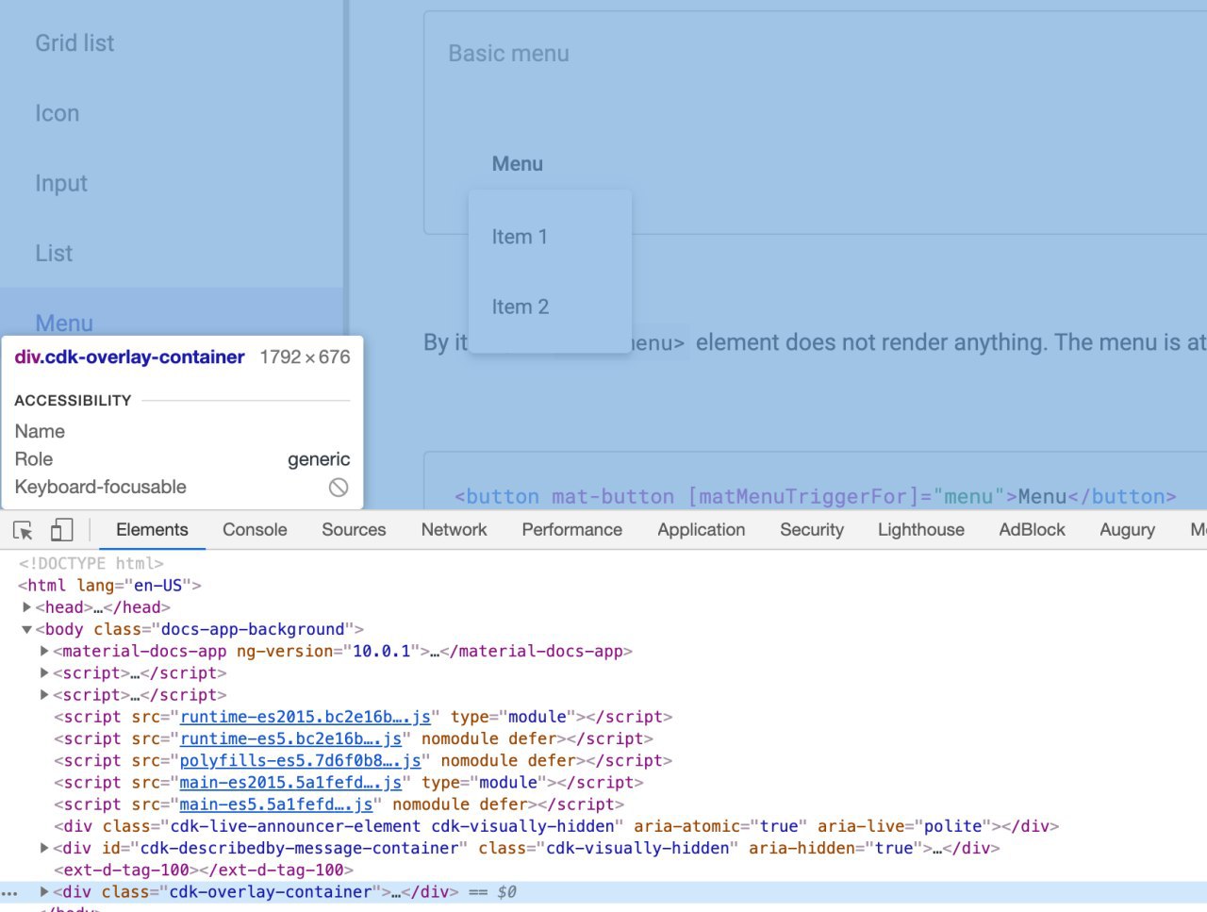1207x912 pixels.
Task: Expand the head element node
Action: point(27,607)
